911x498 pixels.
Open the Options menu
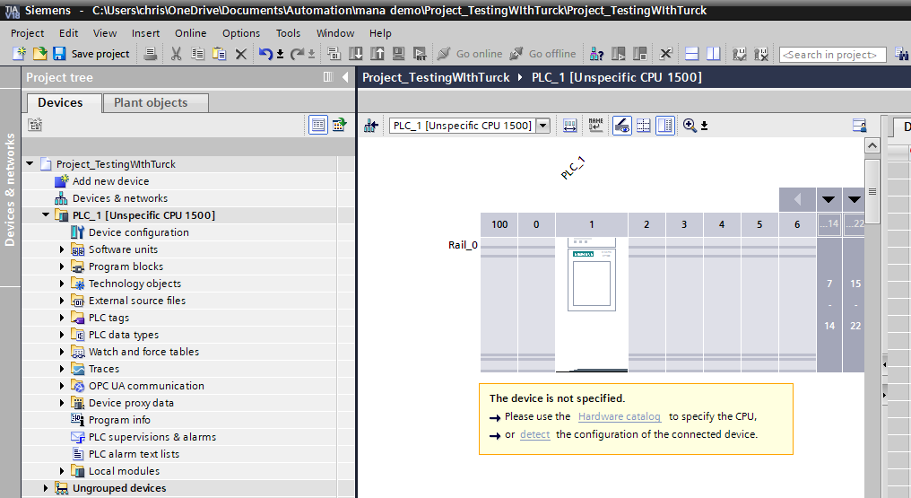(x=241, y=33)
